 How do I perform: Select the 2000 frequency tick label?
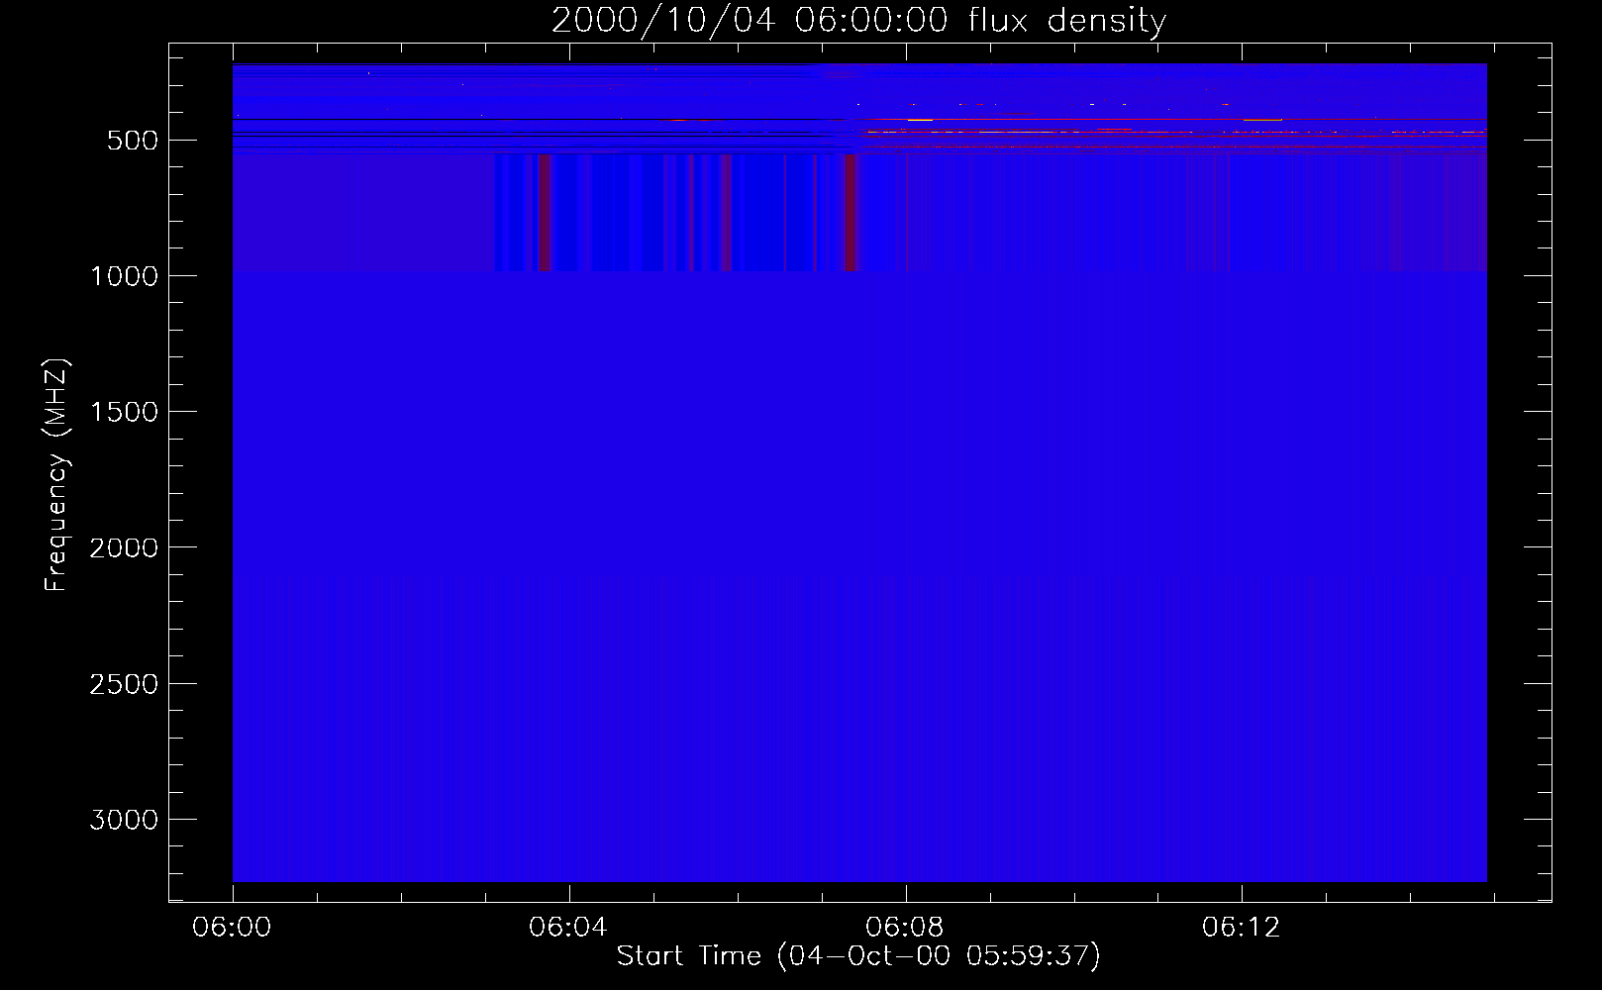coord(124,547)
